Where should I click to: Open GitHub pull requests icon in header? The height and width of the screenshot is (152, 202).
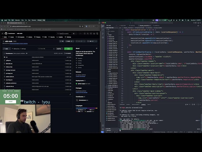(88, 34)
